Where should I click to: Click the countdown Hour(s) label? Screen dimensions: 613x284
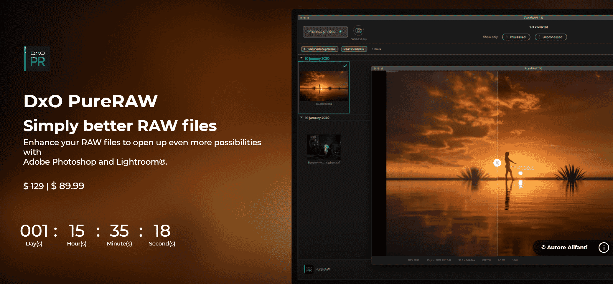point(77,244)
